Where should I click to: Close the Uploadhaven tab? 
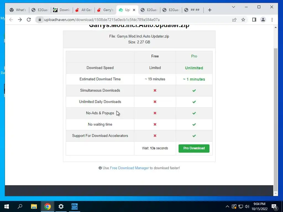[134, 10]
